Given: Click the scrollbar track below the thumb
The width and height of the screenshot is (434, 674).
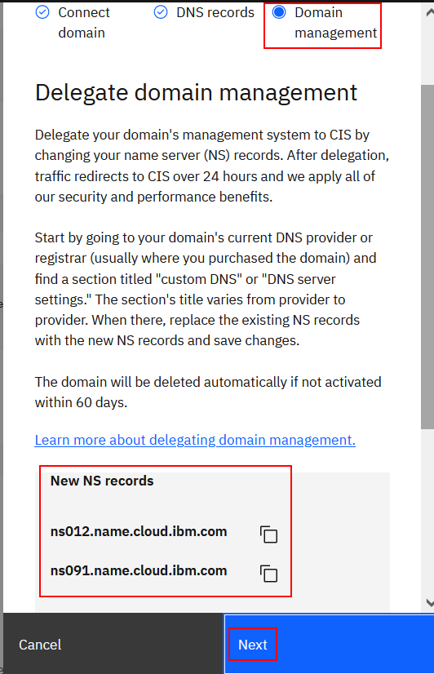Looking at the screenshot, I should (x=427, y=512).
